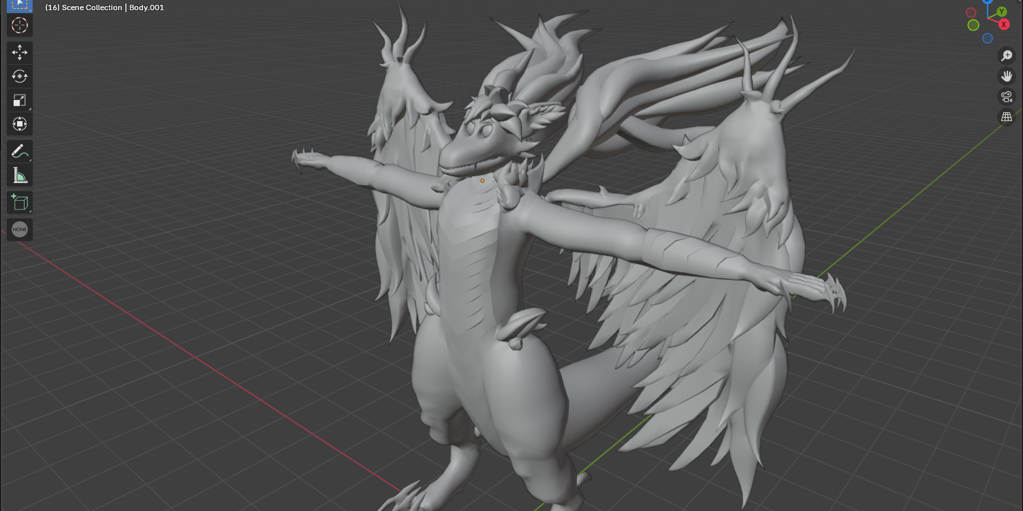Select the Rotate tool
Screen dimensions: 1023x511
pyautogui.click(x=19, y=76)
